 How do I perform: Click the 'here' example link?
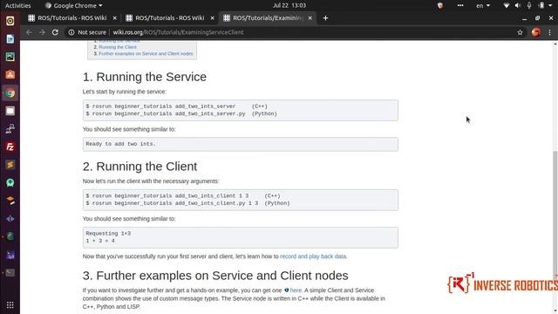point(296,290)
